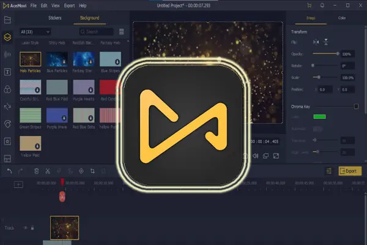Image resolution: width=367 pixels, height=245 pixels.
Task: Open timeline settings sliders icon
Action: (329, 171)
